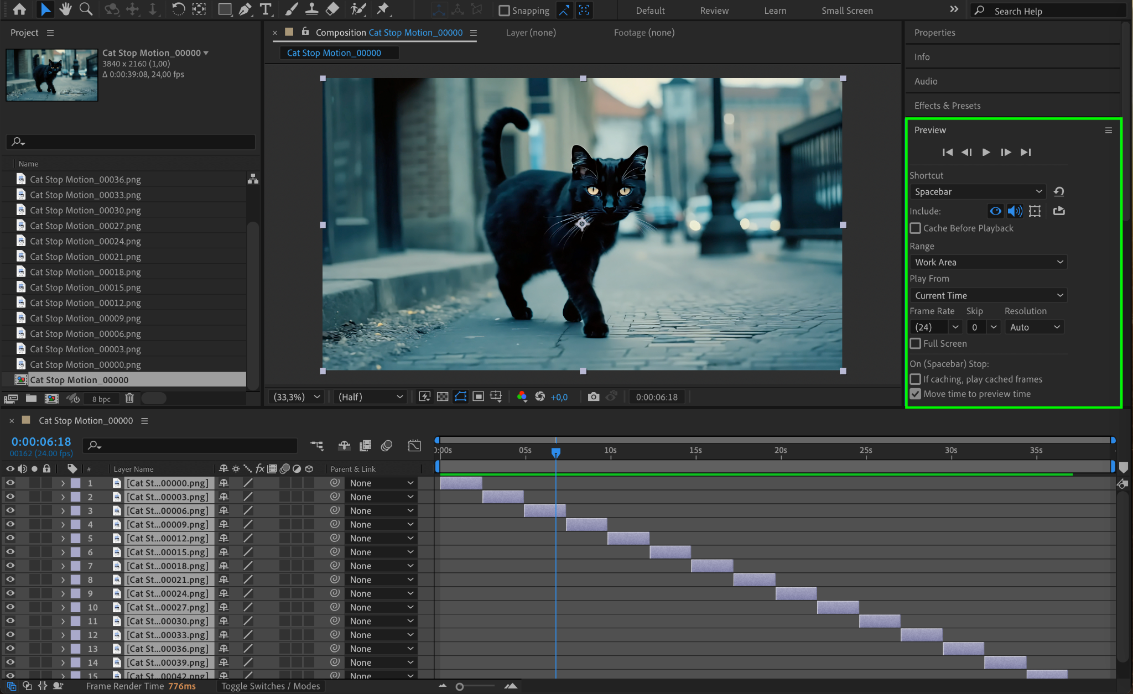The height and width of the screenshot is (694, 1133).
Task: Open the viewer resolution (Half) dropdown
Action: point(370,396)
